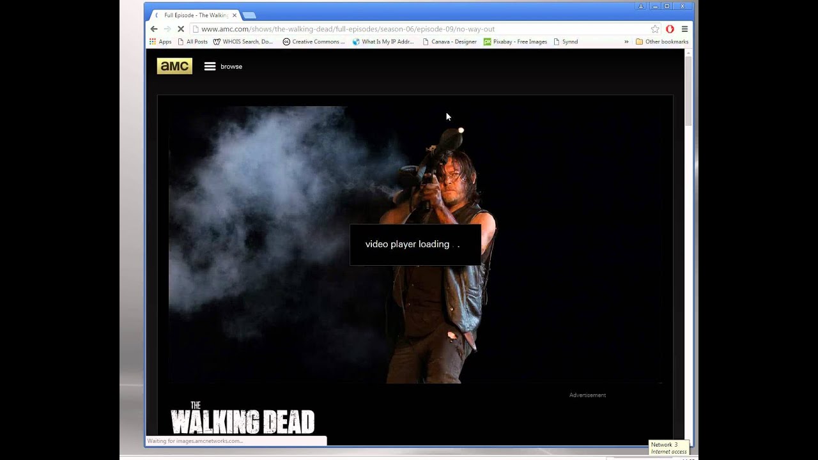The width and height of the screenshot is (818, 460).
Task: Open the Apps bookmarks shortcut
Action: pos(160,42)
